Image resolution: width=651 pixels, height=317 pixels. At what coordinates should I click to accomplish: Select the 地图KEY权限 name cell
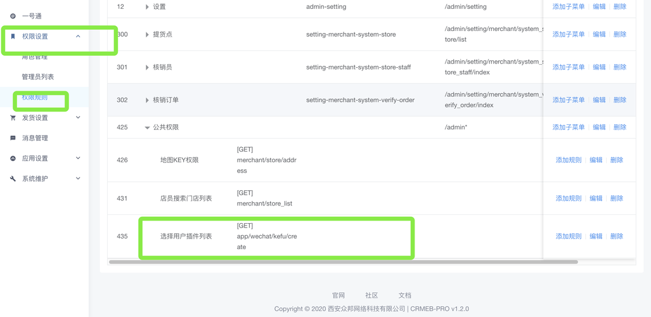(x=179, y=160)
